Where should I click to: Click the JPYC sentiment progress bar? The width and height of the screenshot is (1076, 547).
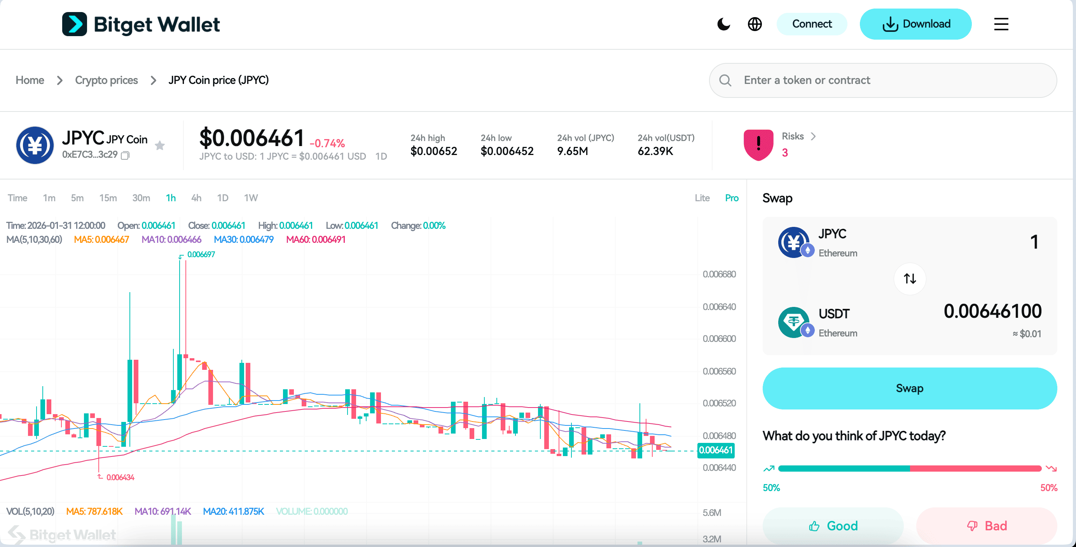[x=909, y=469]
